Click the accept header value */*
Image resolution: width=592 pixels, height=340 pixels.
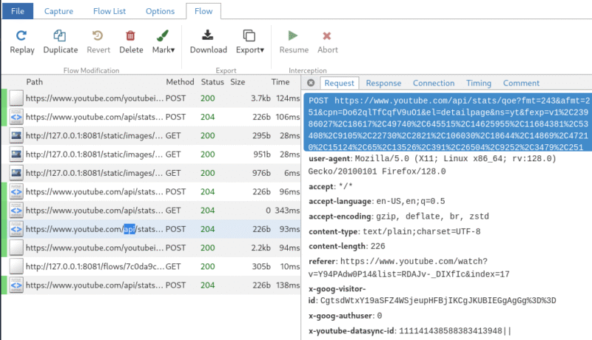[346, 186]
